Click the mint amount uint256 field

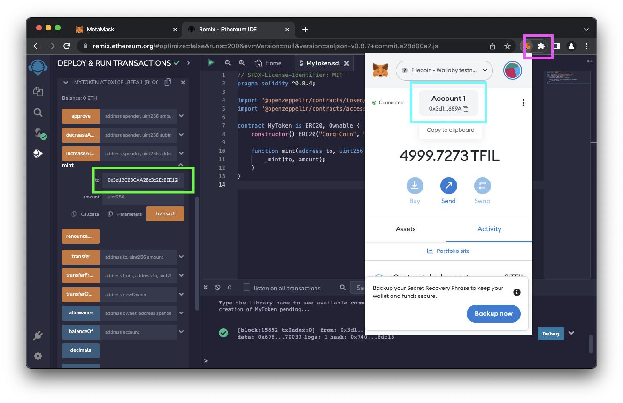[143, 197]
